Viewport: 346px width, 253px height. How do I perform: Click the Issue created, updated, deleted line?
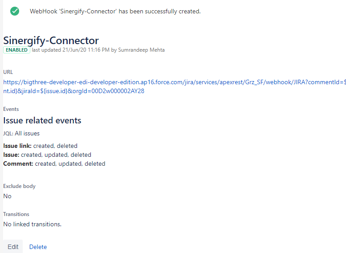[47, 155]
